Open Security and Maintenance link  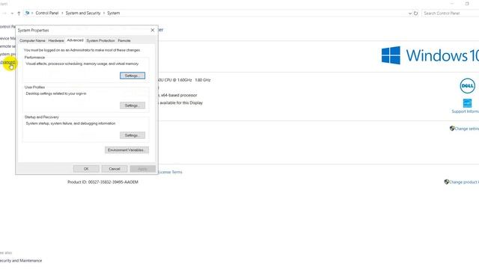[x=21, y=261]
